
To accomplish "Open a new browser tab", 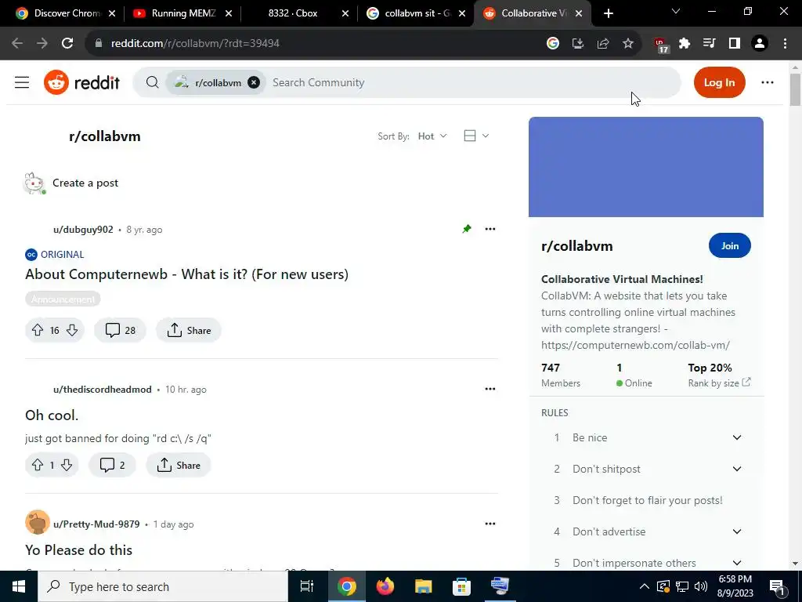I will coord(608,13).
